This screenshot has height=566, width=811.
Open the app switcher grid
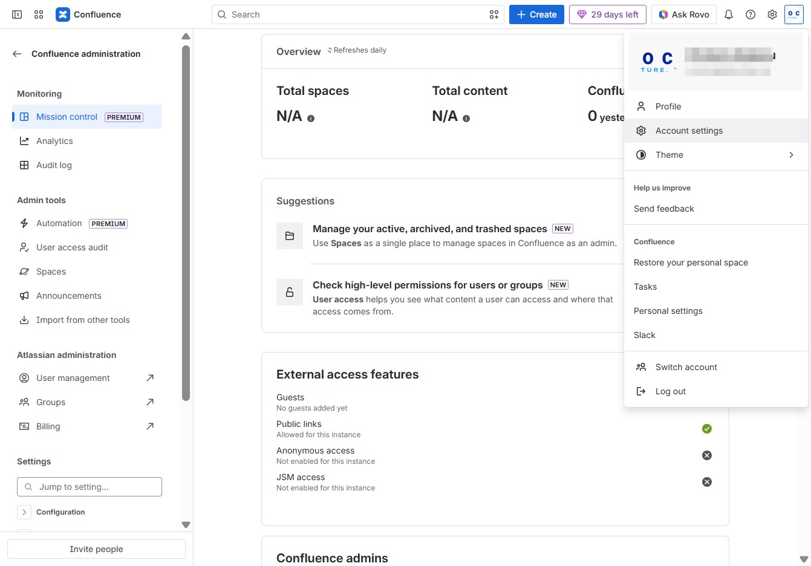(39, 15)
